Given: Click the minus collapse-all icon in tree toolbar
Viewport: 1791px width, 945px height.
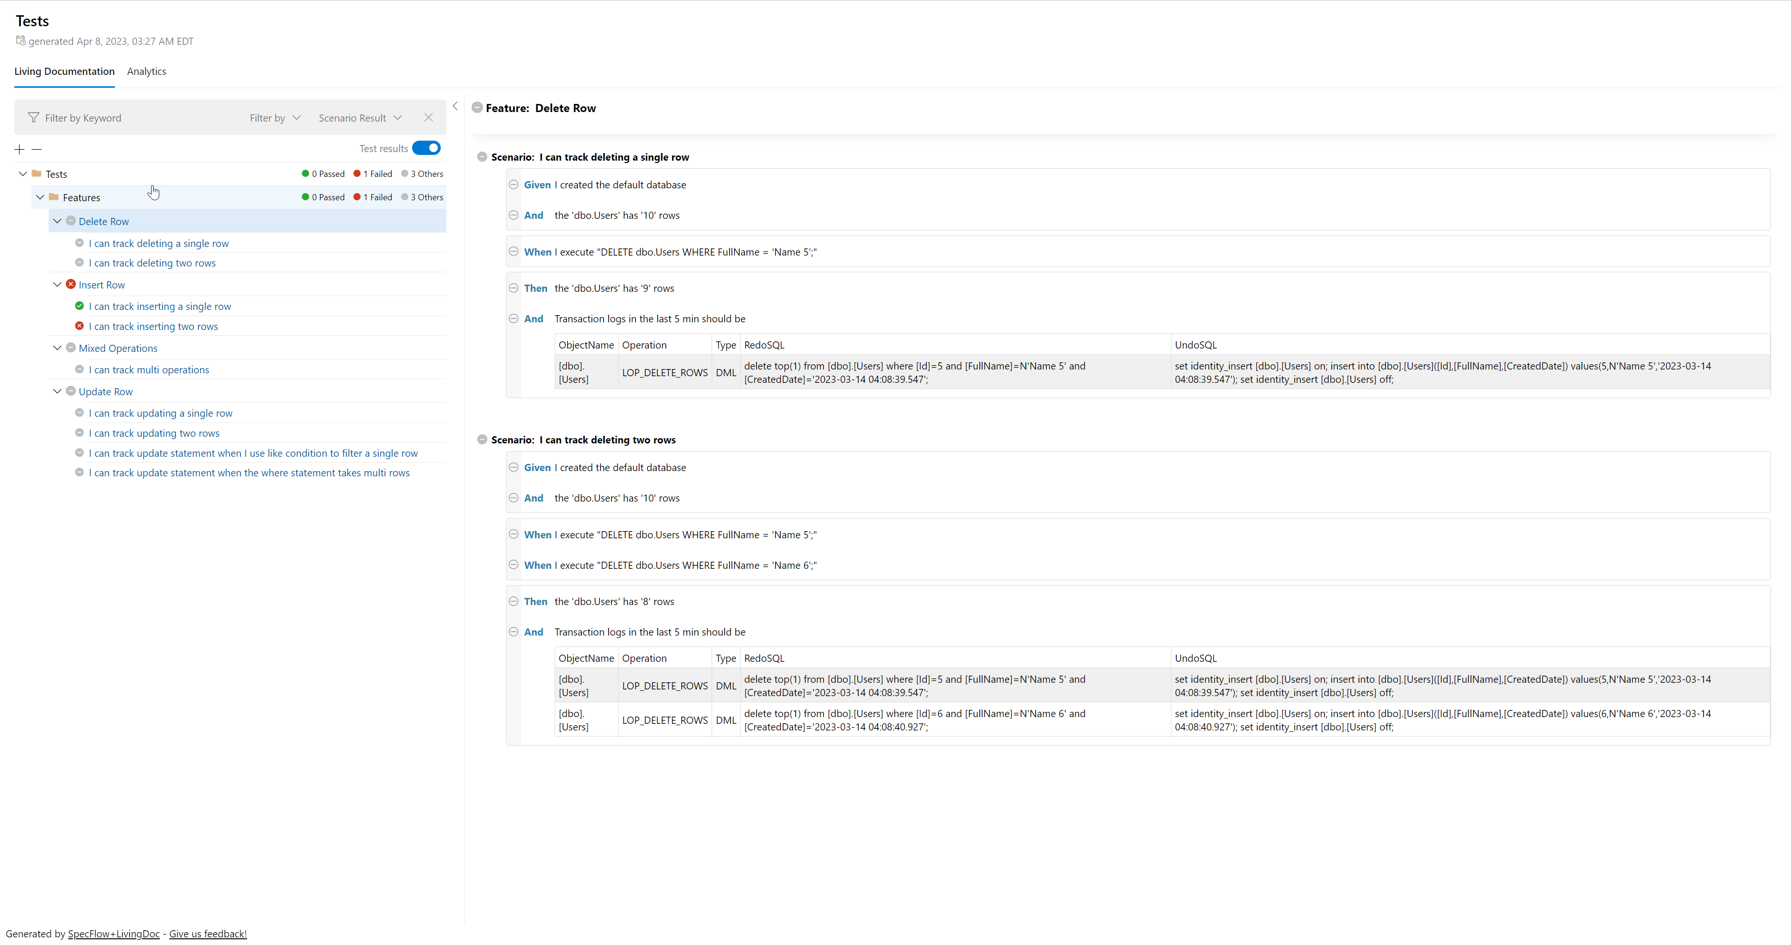Looking at the screenshot, I should pos(37,149).
